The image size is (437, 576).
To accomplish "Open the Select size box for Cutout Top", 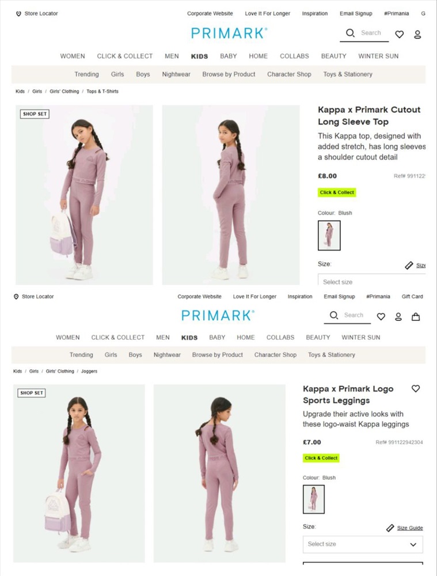I will [371, 280].
